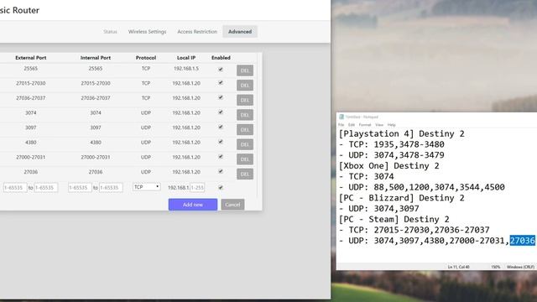Toggle Enabled for 27036-27037 rule
This screenshot has height=302, width=537.
[x=221, y=97]
